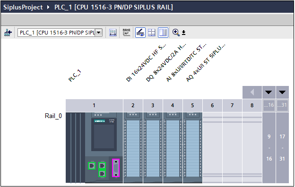This screenshot has height=187, width=295.
Task: Select slot header 5
Action: point(192,105)
